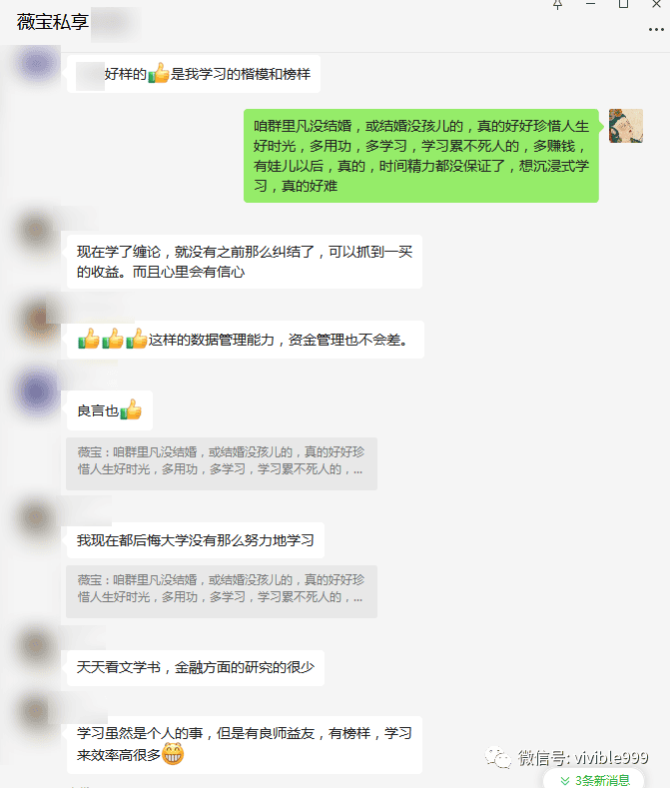This screenshot has width=670, height=788.
Task: Click thumbs-up emoji in 好样的 message
Action: 159,73
